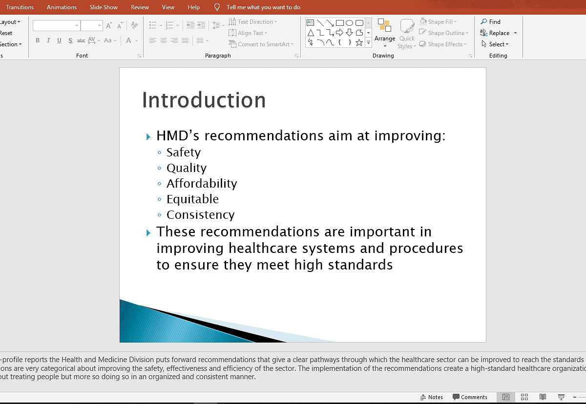The height and width of the screenshot is (404, 586).
Task: Open the font name combo box
Action: (x=56, y=26)
